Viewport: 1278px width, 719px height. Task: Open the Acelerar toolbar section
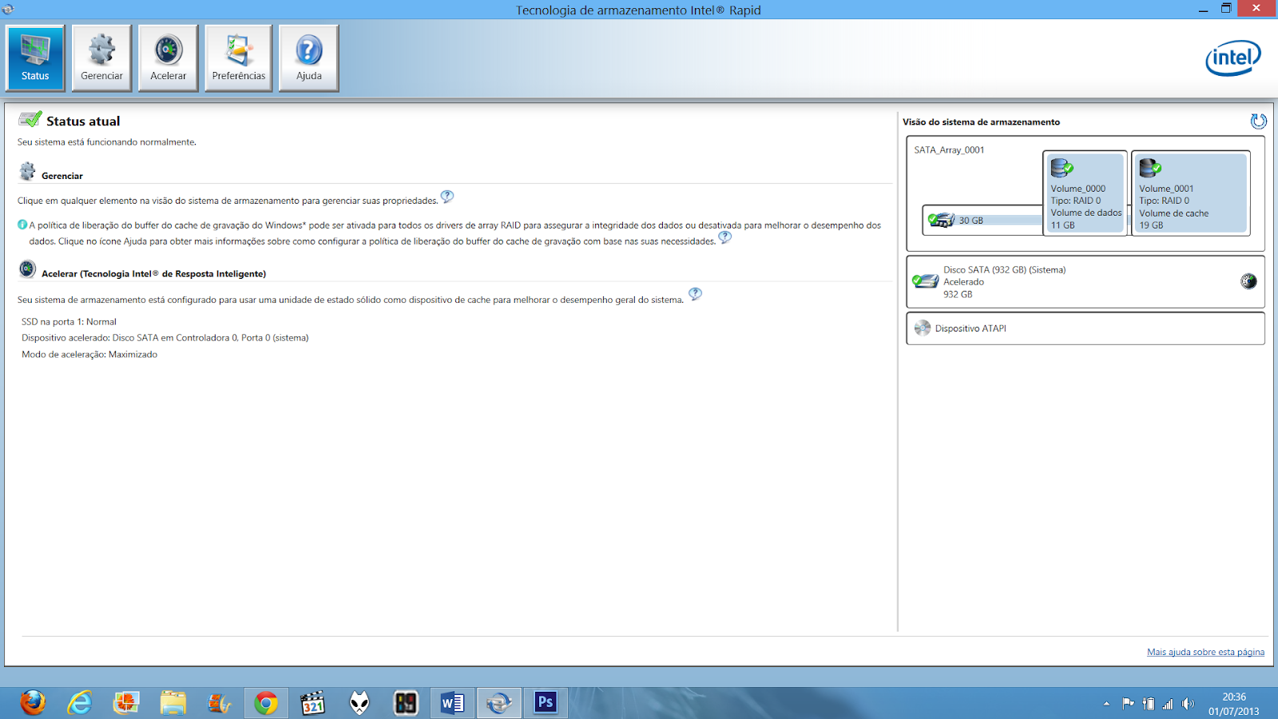(x=168, y=58)
